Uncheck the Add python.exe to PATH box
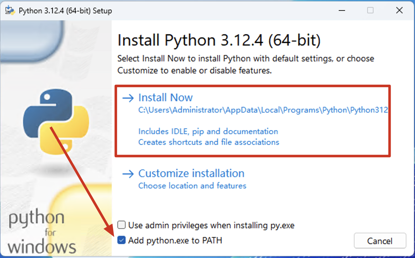The image size is (415, 258). tap(121, 240)
